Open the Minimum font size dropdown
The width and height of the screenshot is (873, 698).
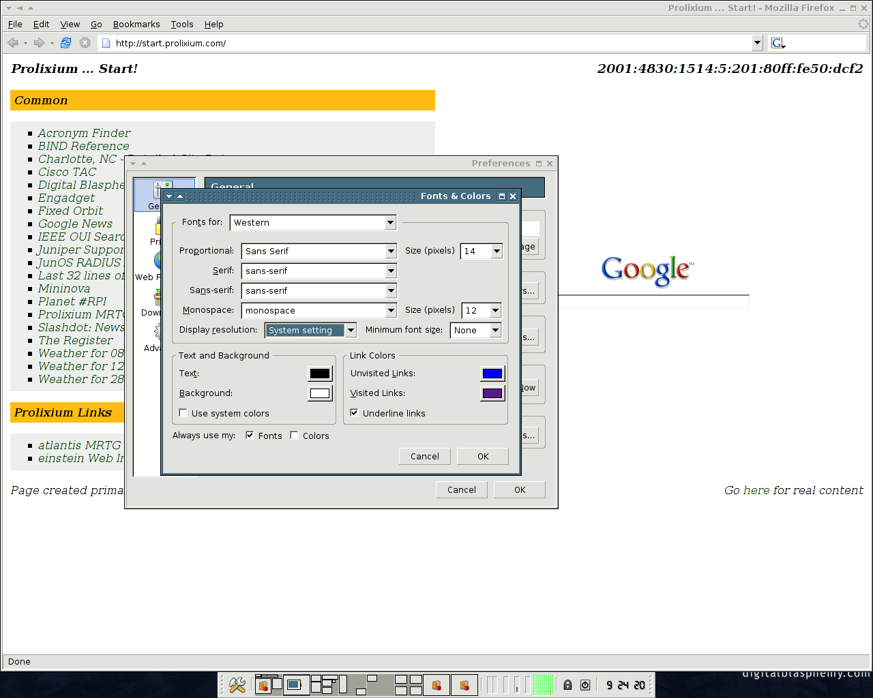pyautogui.click(x=476, y=330)
